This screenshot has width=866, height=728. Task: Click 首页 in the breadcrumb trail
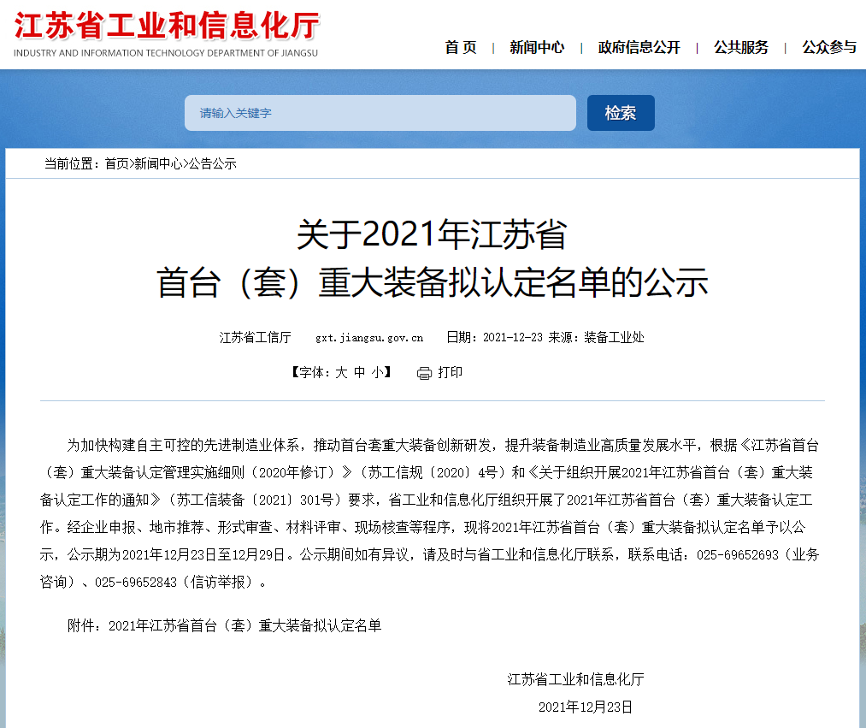[117, 163]
